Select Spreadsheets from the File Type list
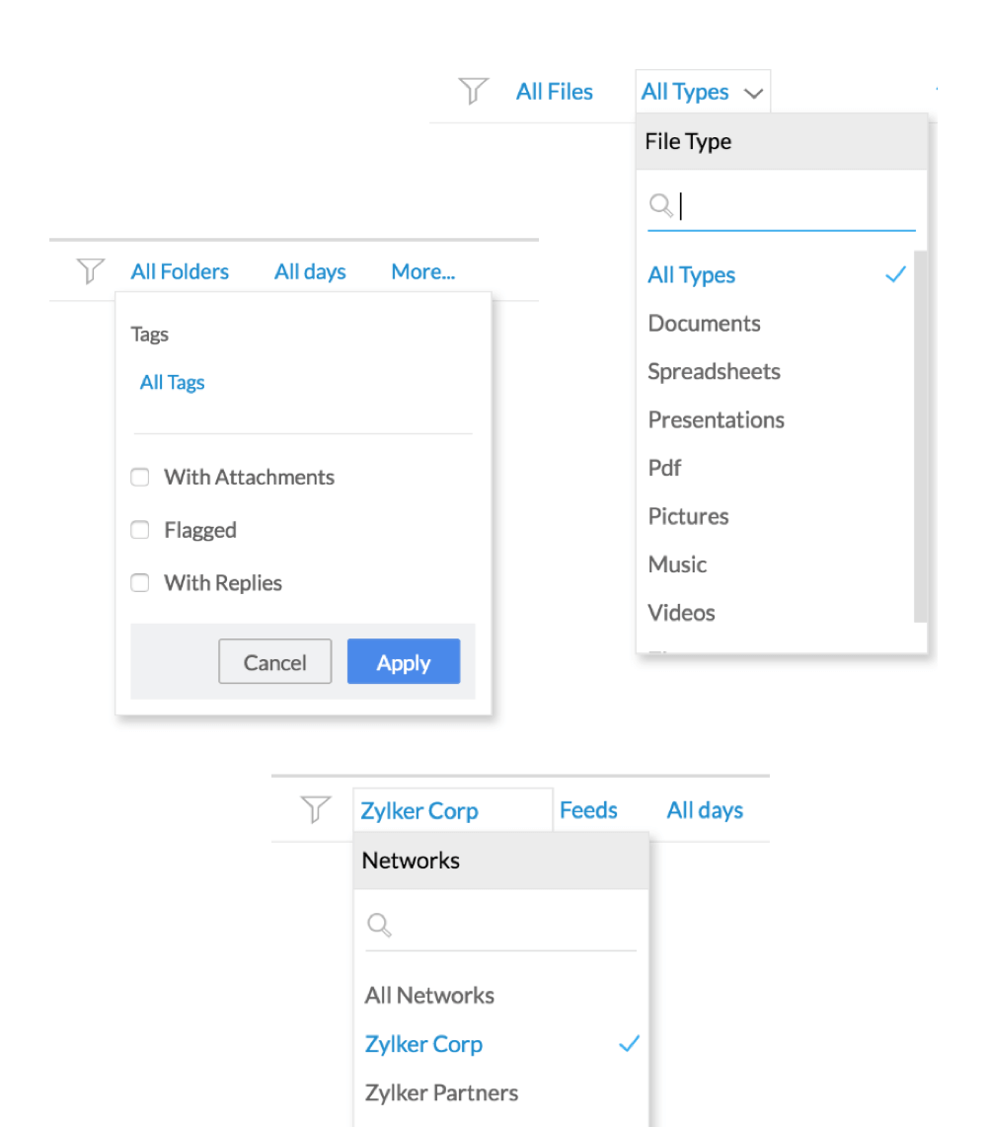 tap(714, 372)
